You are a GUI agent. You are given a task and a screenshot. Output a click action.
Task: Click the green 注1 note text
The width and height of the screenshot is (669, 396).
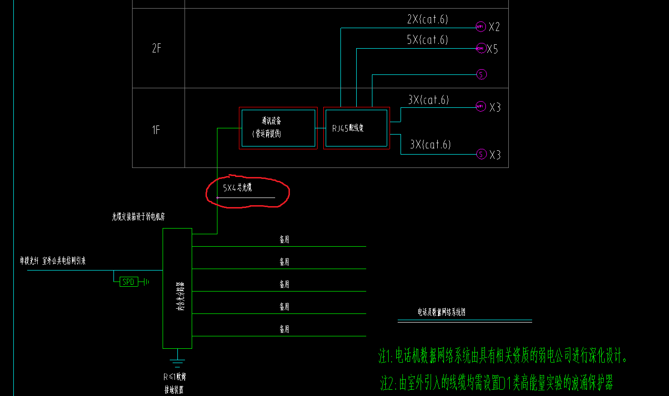(504, 355)
